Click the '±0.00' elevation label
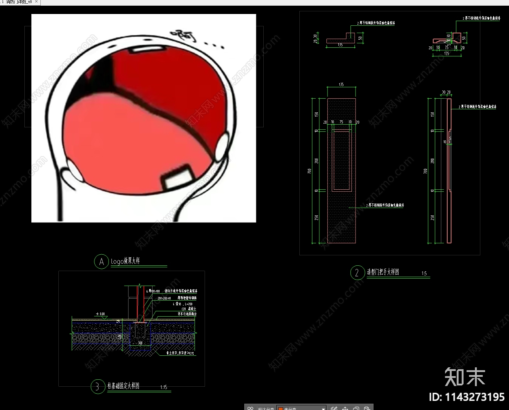The image size is (509, 410). coord(100,314)
